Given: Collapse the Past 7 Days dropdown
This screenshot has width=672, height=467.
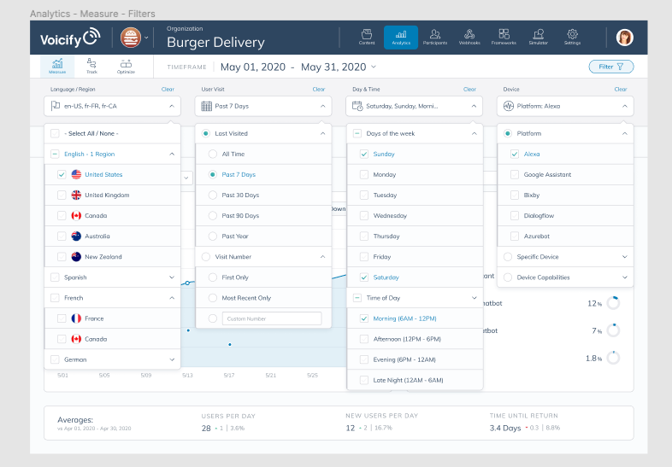Looking at the screenshot, I should (x=322, y=106).
